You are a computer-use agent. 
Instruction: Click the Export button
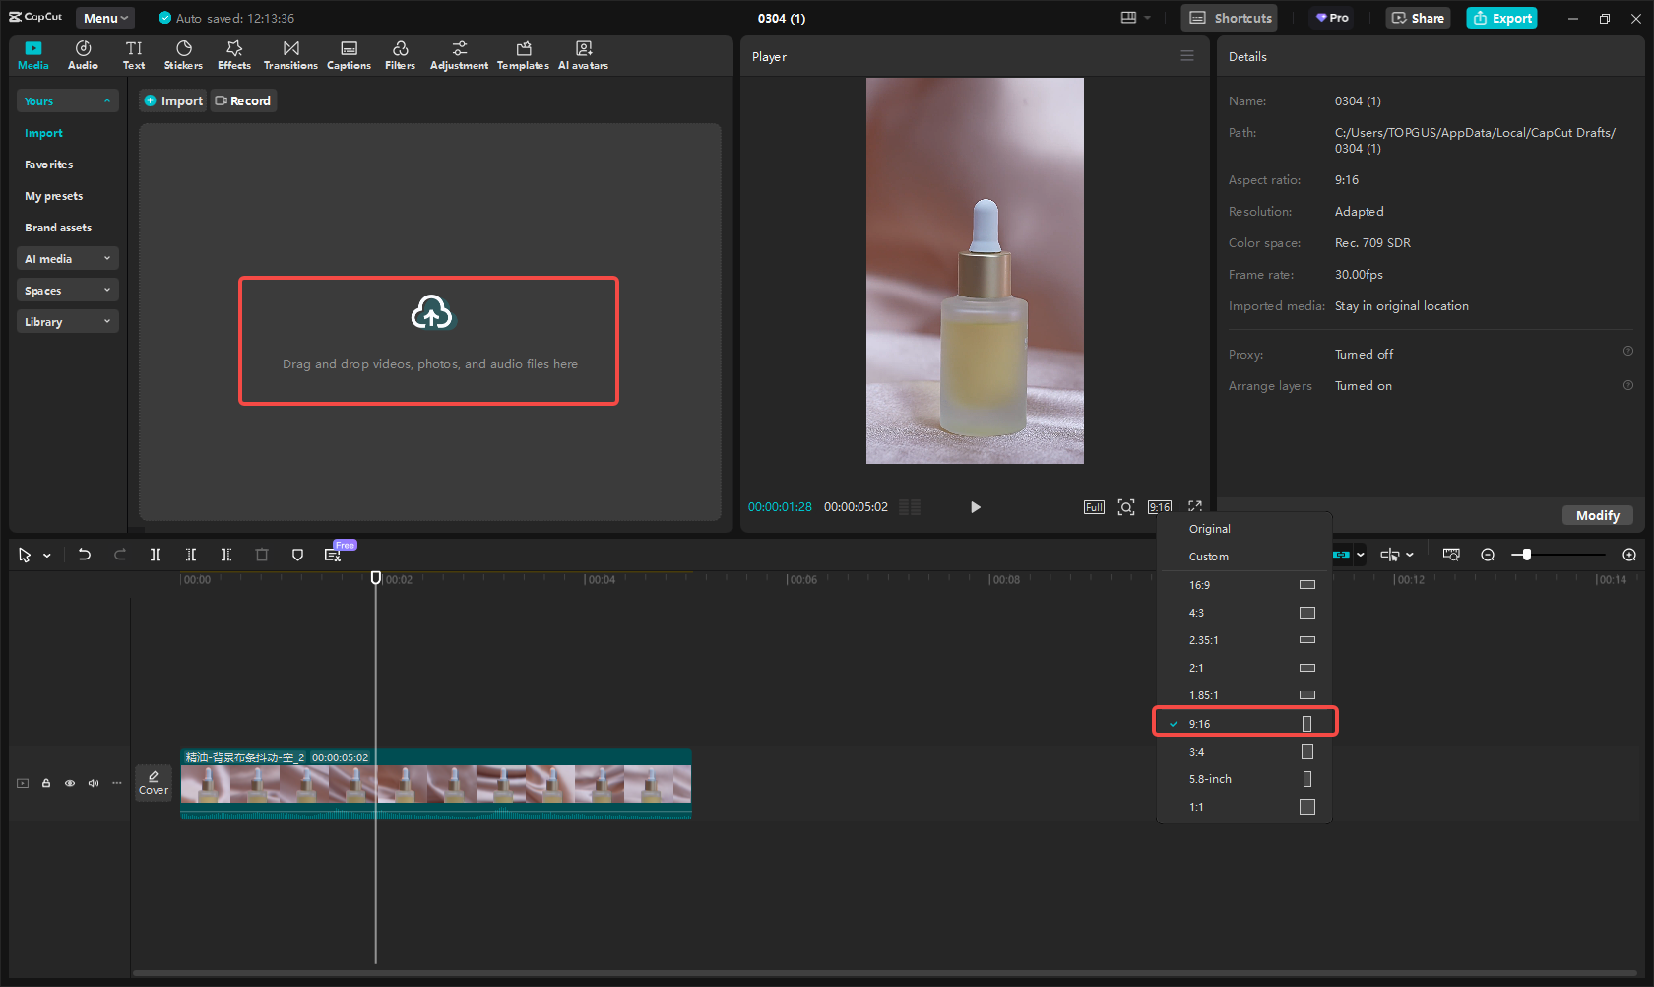point(1501,18)
